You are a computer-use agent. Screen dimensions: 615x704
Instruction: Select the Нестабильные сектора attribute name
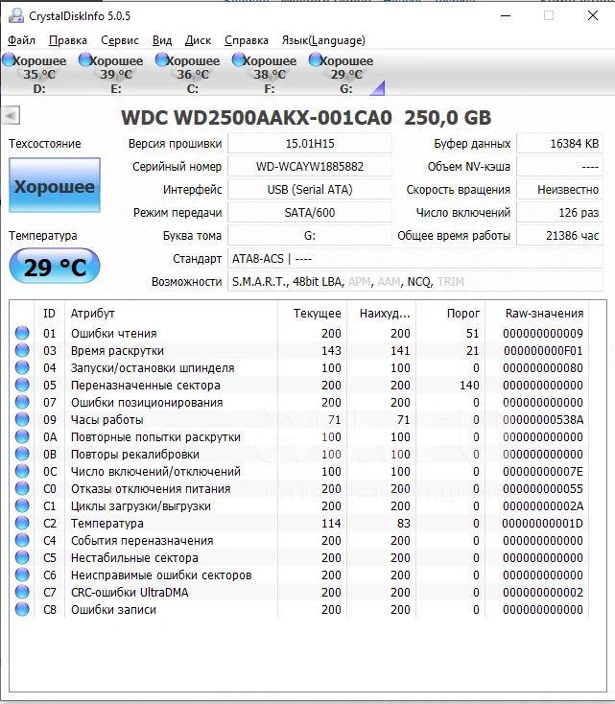click(134, 557)
